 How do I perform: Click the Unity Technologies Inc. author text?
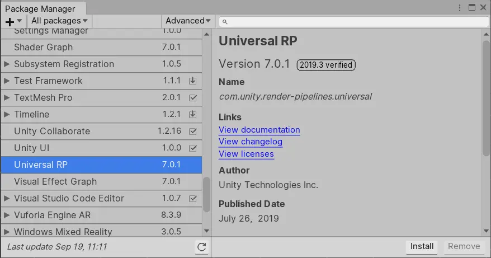point(268,185)
